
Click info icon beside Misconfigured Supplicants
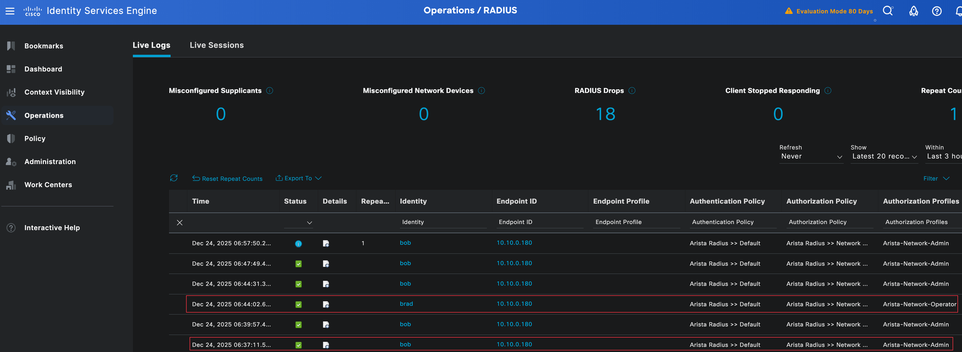point(270,91)
